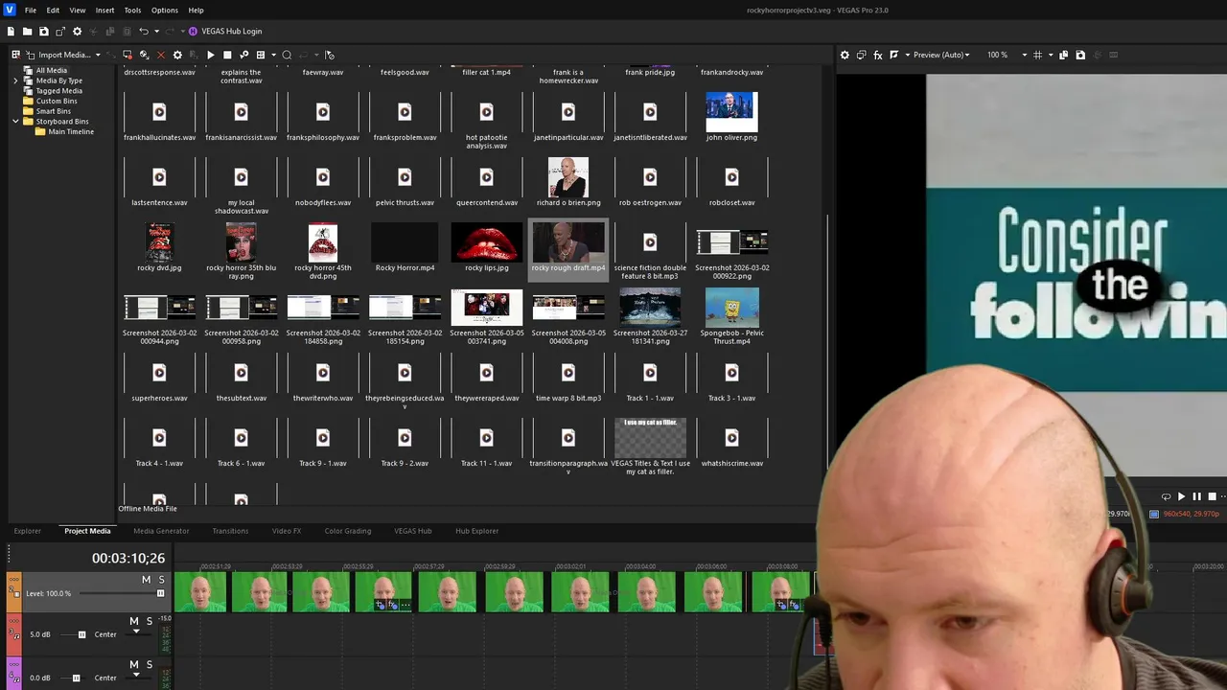Open the Undo history dropdown arrow

click(156, 32)
